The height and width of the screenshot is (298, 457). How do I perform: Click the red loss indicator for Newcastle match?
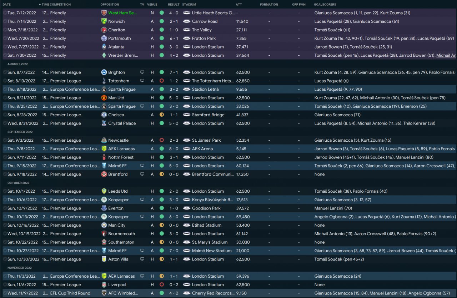click(162, 140)
